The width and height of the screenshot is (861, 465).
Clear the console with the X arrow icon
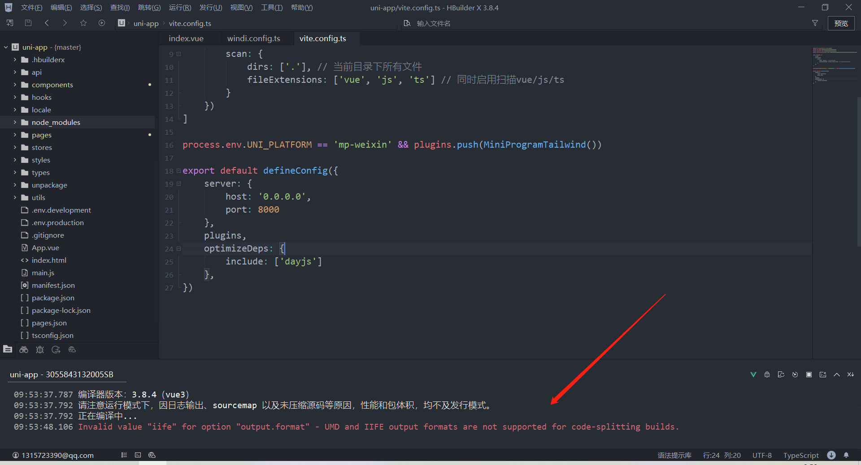click(851, 375)
